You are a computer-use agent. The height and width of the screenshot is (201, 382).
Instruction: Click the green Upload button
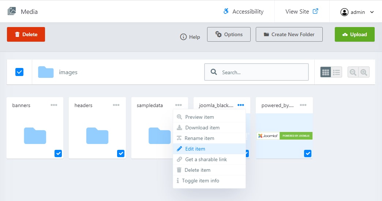coord(355,34)
